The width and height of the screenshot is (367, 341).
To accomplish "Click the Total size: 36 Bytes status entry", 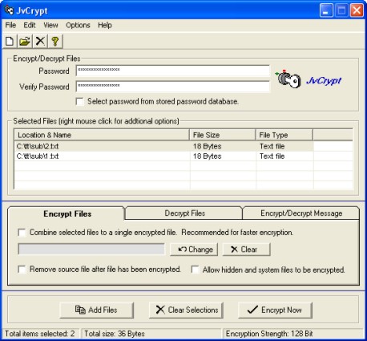I will pyautogui.click(x=151, y=334).
